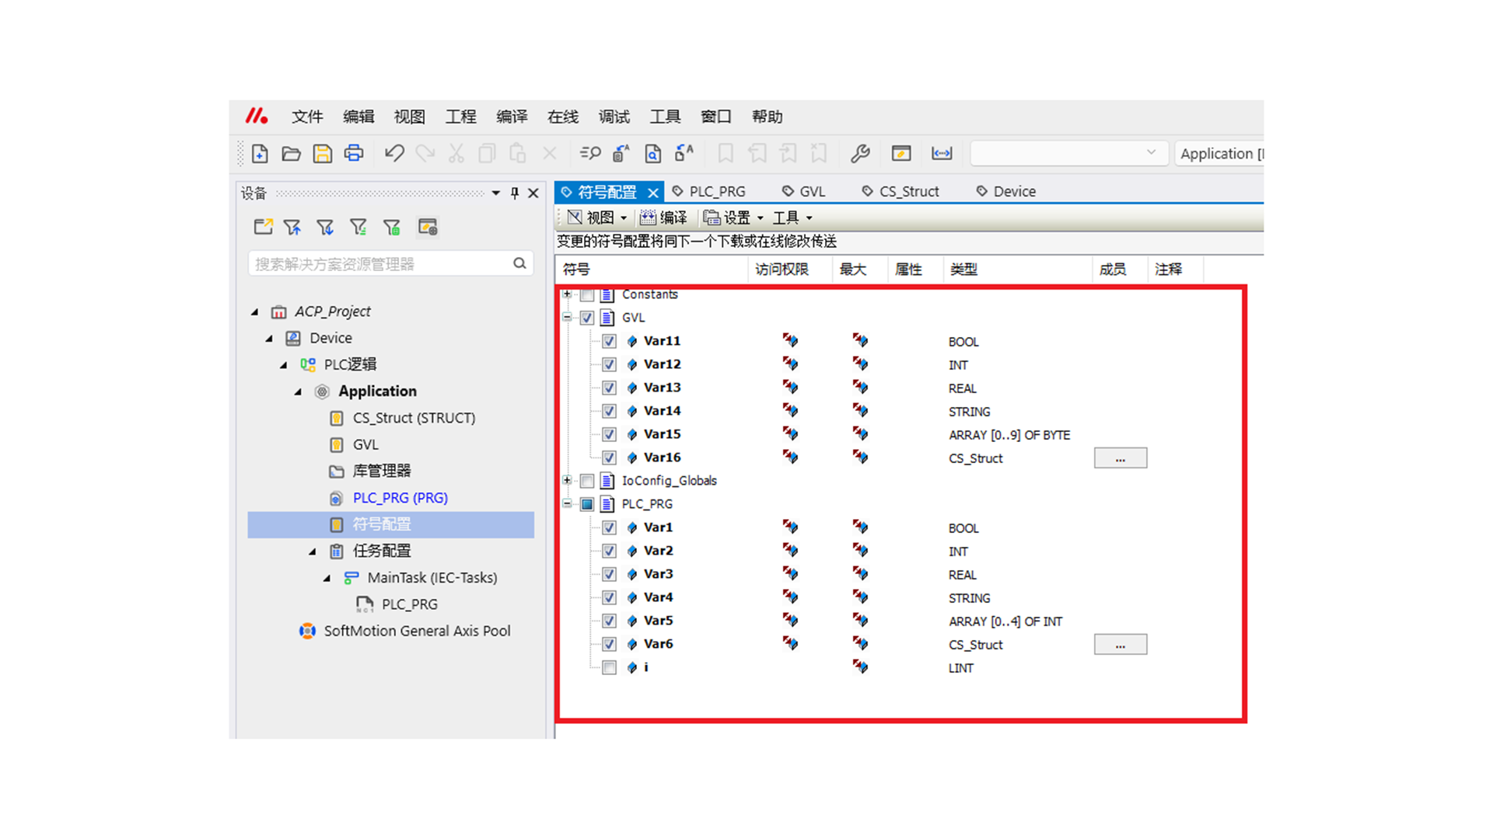This screenshot has width=1493, height=839.
Task: Uncheck the Var3 checkbox
Action: click(610, 574)
